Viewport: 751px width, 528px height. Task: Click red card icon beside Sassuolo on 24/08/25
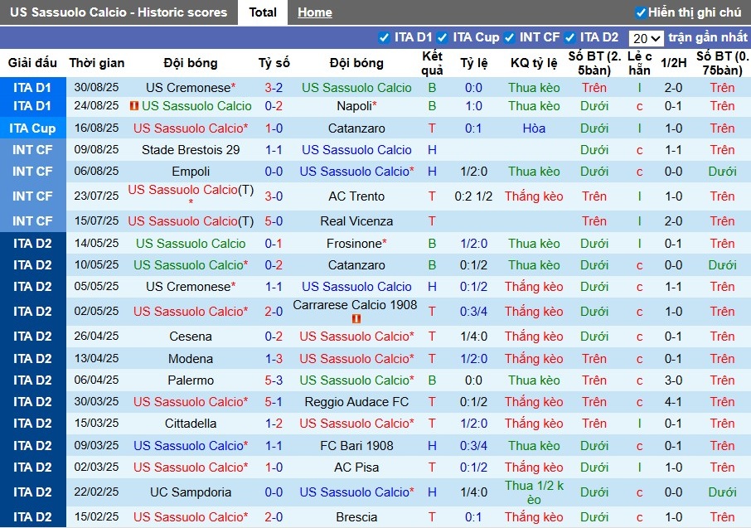click(134, 106)
